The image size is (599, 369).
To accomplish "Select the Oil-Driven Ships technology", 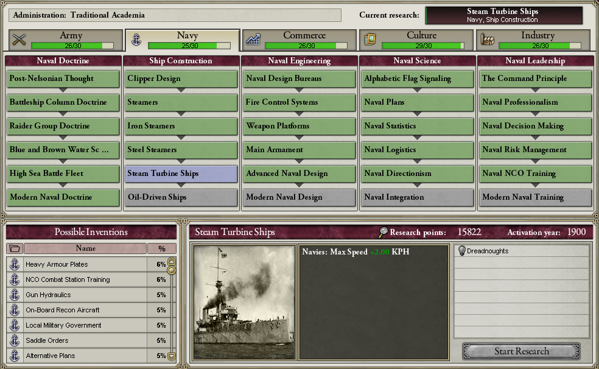I will [181, 197].
